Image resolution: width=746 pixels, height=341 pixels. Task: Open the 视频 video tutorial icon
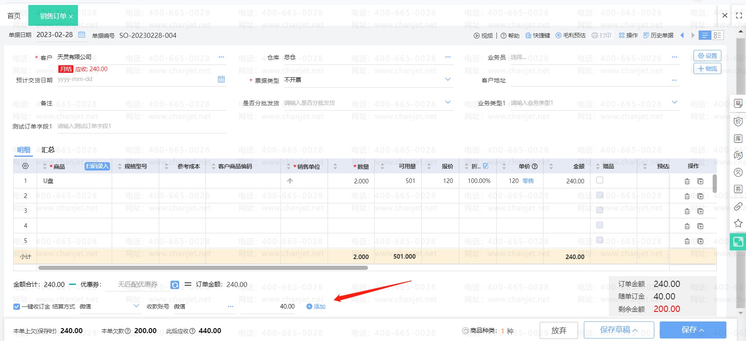[483, 36]
